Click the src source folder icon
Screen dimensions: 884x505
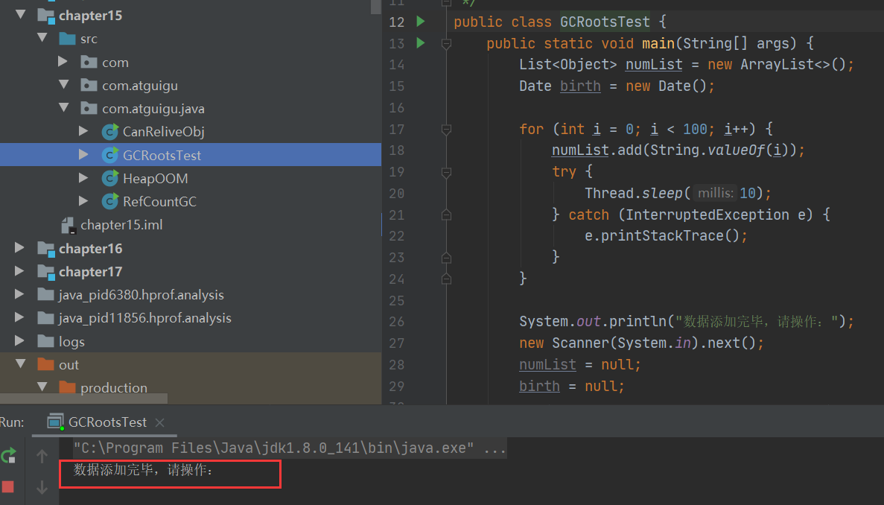coord(67,39)
